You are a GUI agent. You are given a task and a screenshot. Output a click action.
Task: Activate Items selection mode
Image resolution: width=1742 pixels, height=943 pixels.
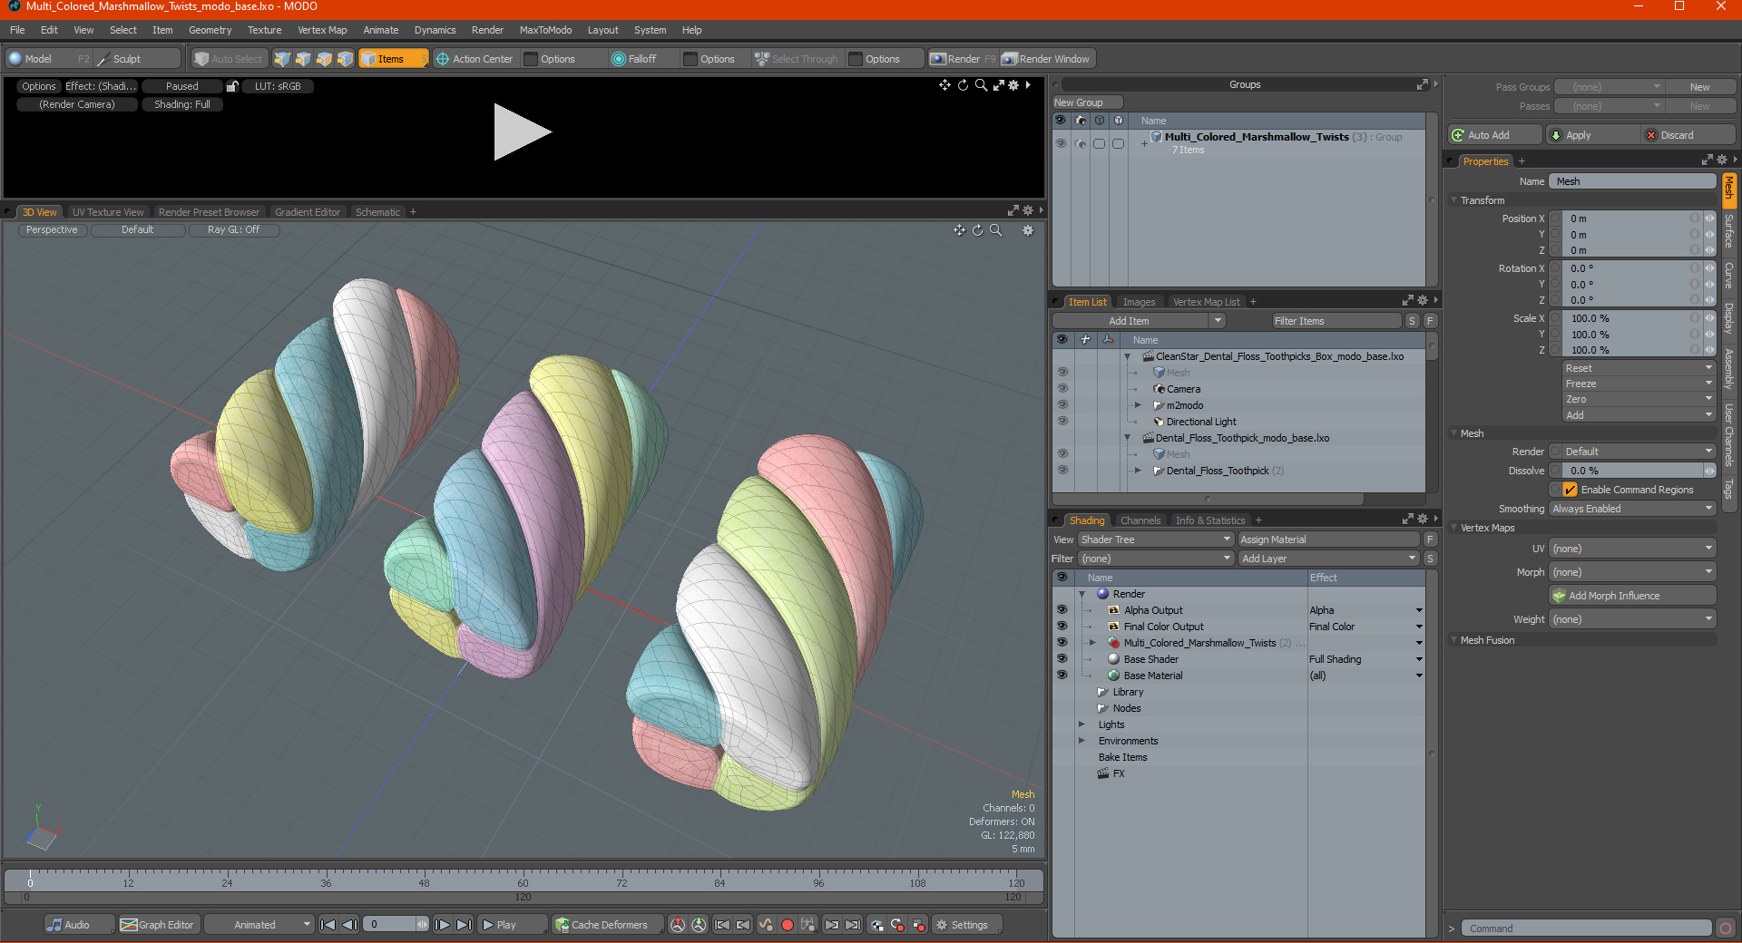click(393, 59)
